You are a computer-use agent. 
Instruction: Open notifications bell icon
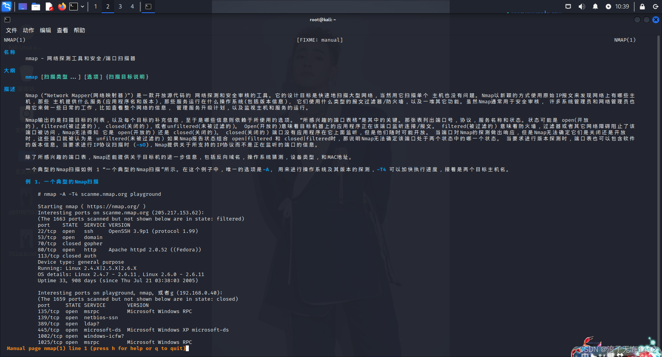(x=595, y=7)
